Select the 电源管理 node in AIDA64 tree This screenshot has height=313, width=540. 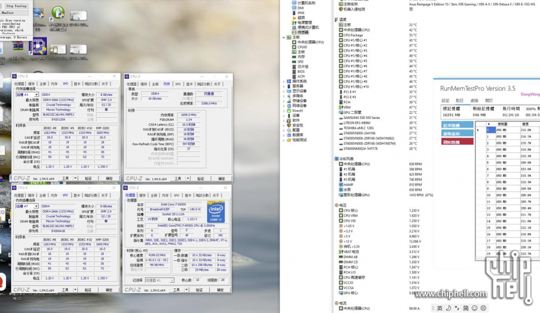point(303,23)
